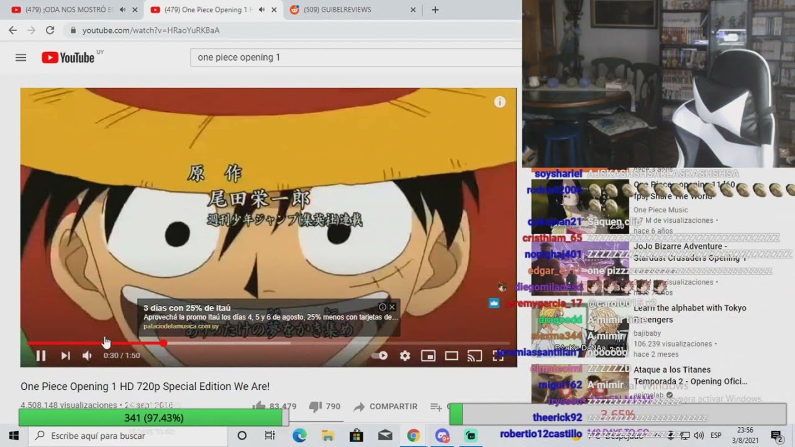Launch Microsoft Edge from taskbar
Image resolution: width=795 pixels, height=447 pixels.
coord(299,436)
